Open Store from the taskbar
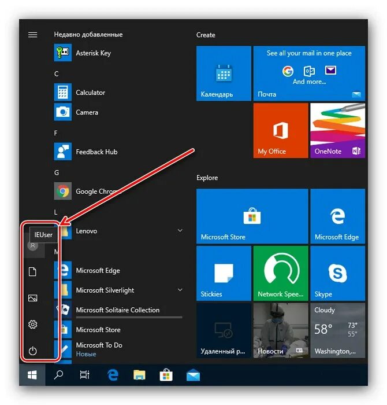 click(166, 374)
